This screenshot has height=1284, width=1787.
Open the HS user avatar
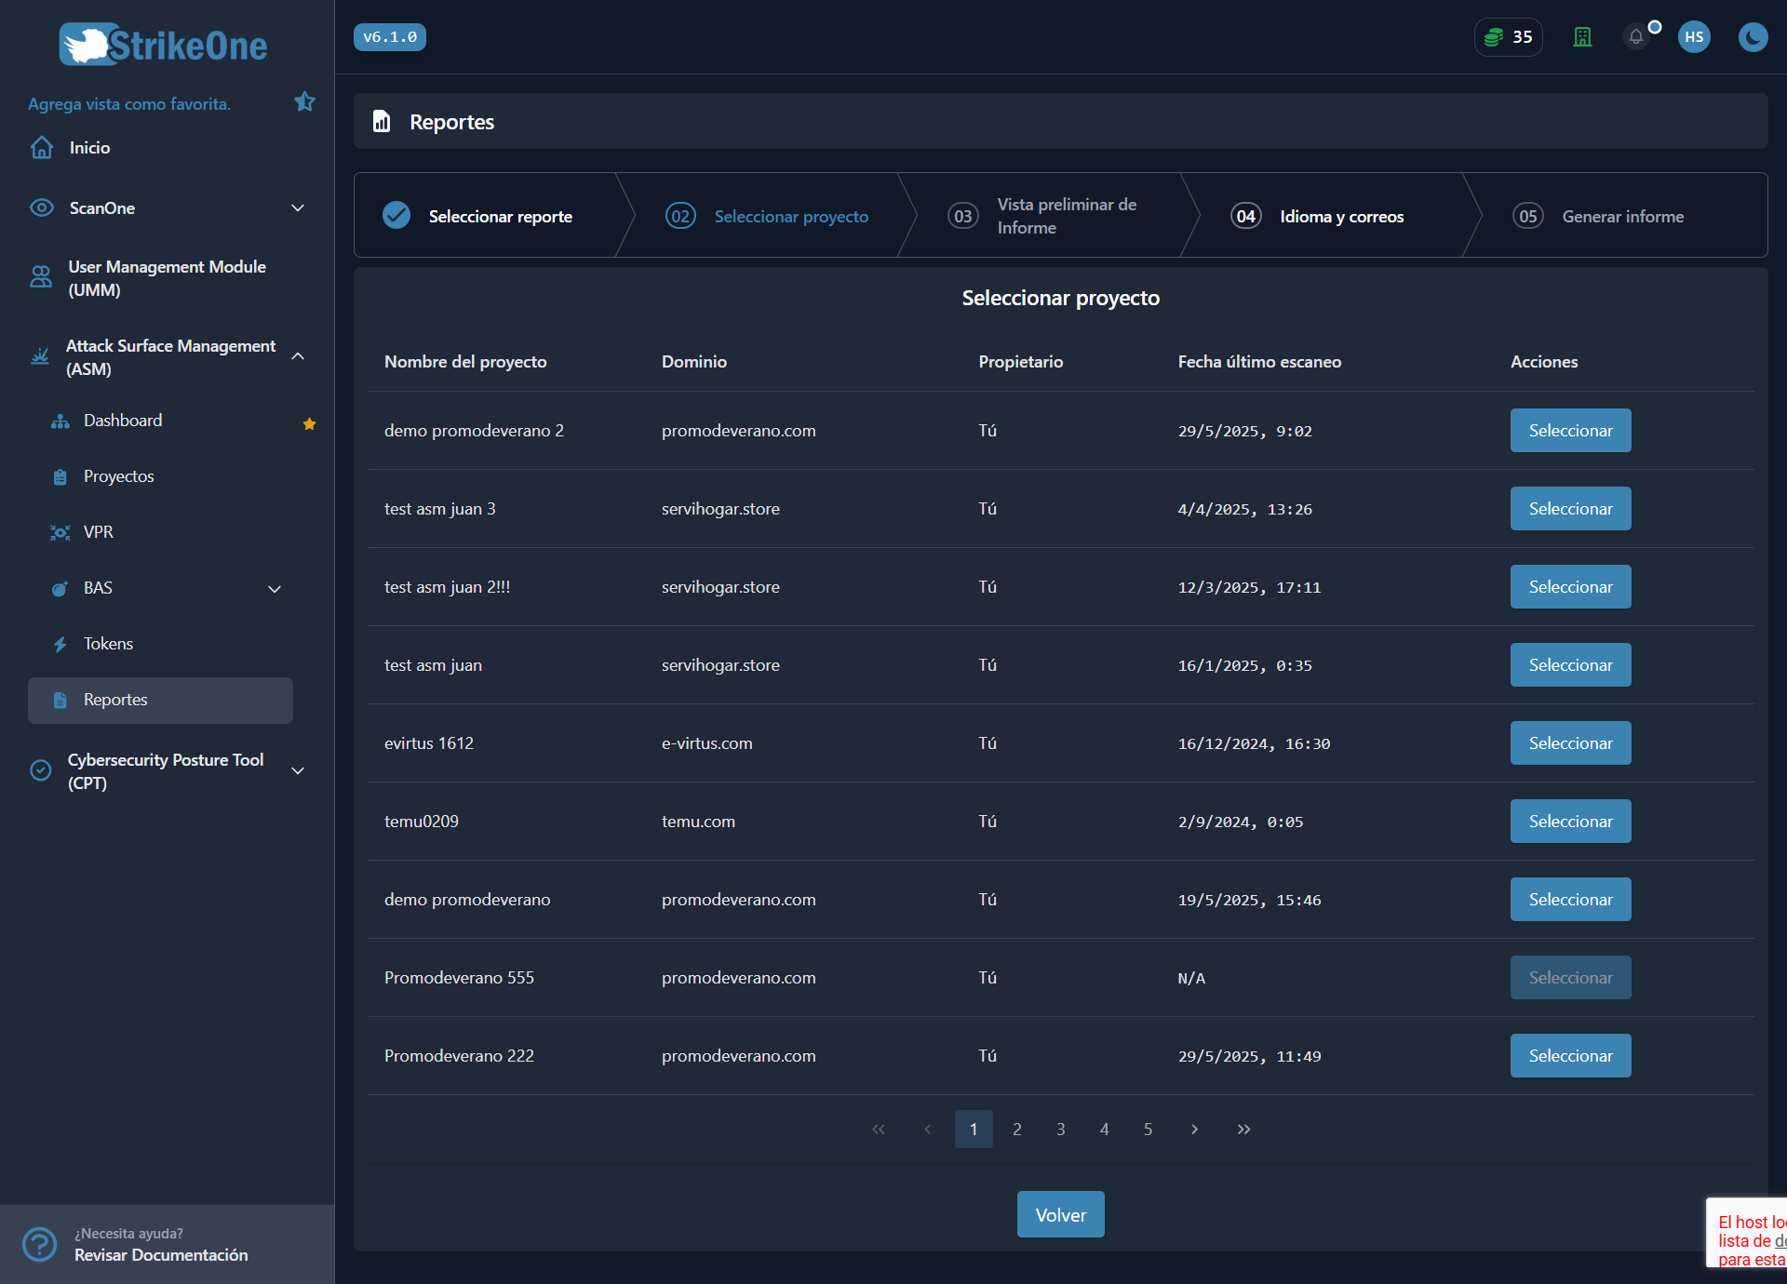pyautogui.click(x=1694, y=37)
